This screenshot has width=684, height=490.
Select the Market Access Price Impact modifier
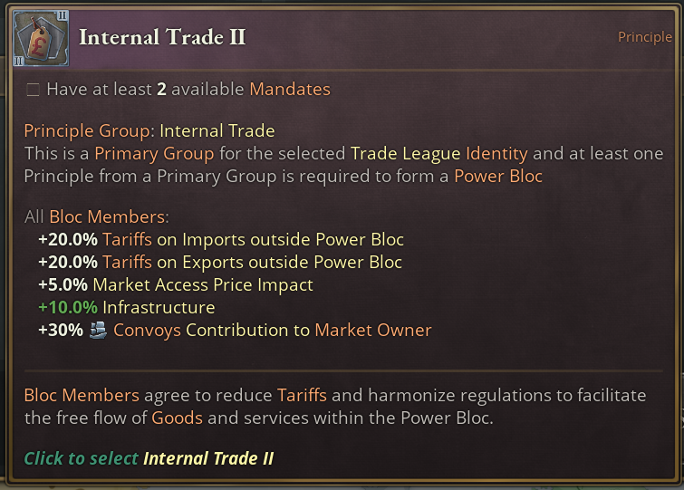(x=202, y=285)
